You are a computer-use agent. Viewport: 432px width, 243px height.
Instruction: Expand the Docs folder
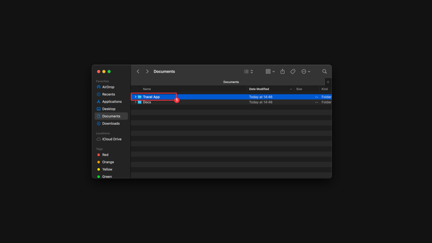click(135, 102)
